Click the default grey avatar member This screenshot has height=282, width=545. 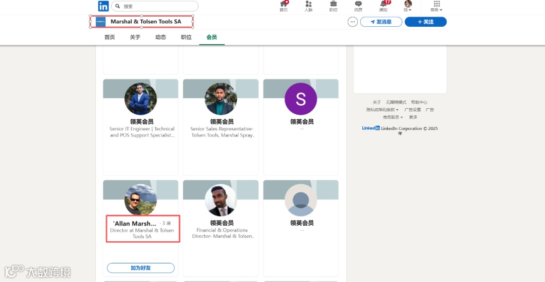[x=301, y=200]
